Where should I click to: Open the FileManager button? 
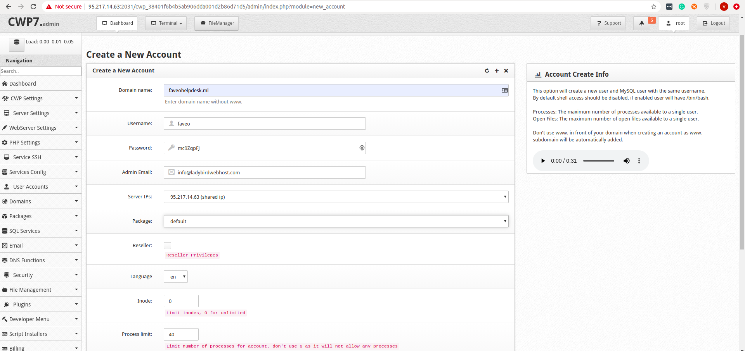click(217, 23)
